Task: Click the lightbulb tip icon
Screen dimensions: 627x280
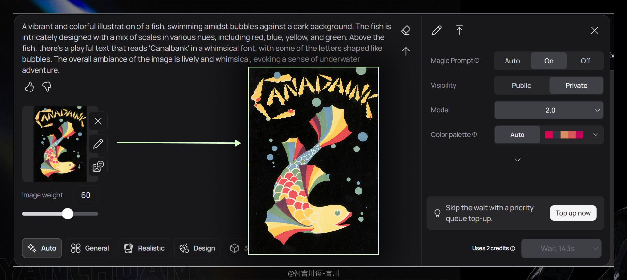Action: click(x=437, y=213)
